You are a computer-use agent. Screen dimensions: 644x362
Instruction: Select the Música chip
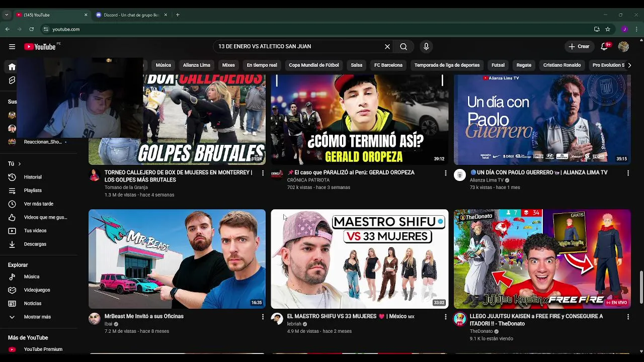click(163, 65)
